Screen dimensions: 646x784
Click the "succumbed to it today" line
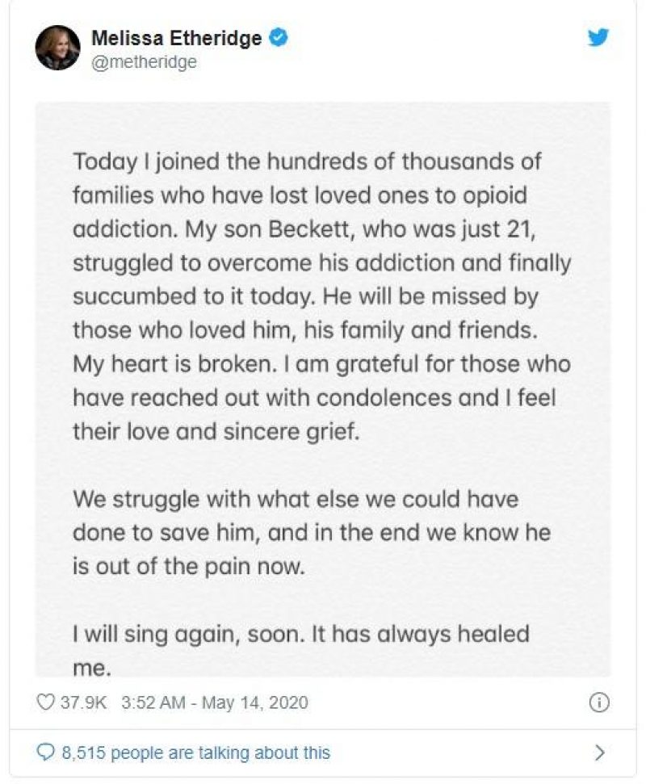pos(305,296)
